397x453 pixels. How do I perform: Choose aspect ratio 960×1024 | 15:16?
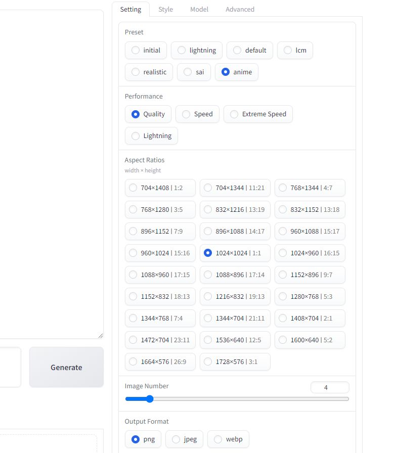(x=160, y=253)
